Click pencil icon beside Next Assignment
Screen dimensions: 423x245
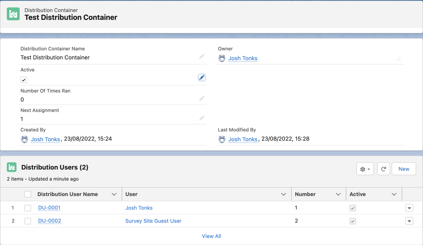[x=202, y=118]
